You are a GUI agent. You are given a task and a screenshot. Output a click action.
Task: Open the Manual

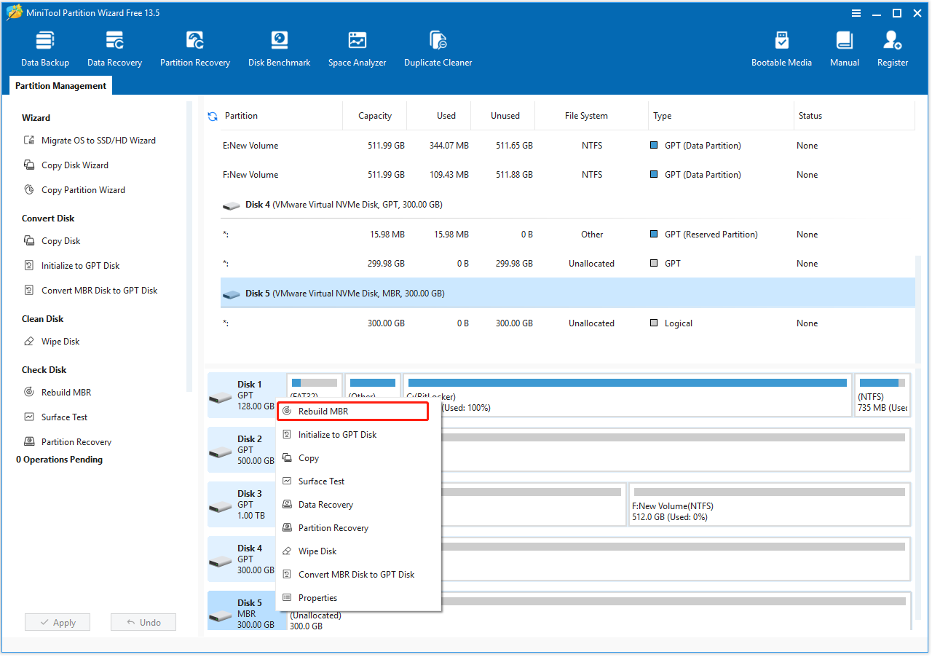(845, 49)
